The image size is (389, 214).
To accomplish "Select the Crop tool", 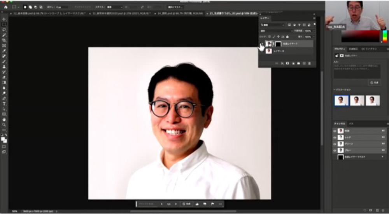I will 4,40.
